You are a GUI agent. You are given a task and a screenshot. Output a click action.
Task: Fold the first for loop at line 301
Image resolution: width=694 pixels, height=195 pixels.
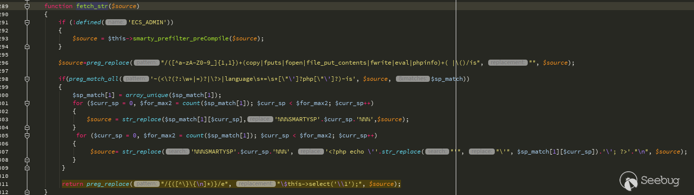point(27,103)
